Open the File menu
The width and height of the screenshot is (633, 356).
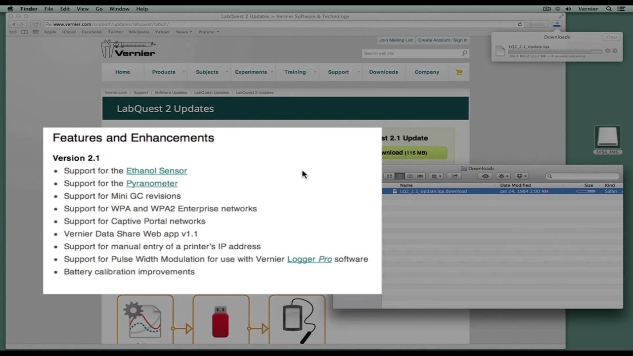coord(48,8)
